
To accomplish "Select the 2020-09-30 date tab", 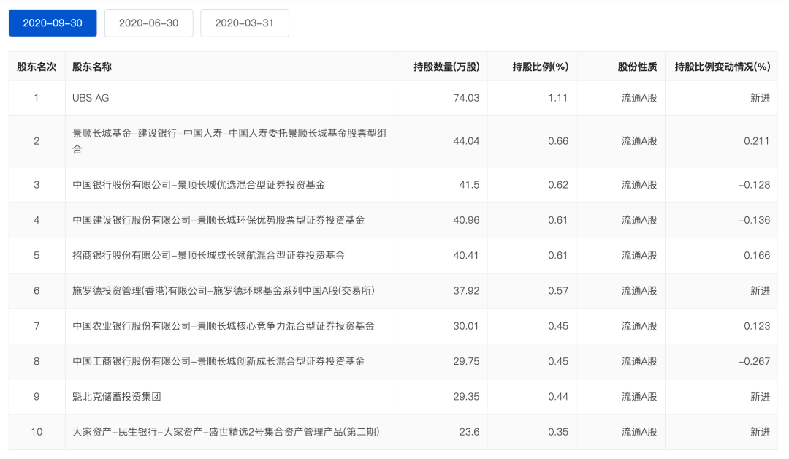I will 53,23.
